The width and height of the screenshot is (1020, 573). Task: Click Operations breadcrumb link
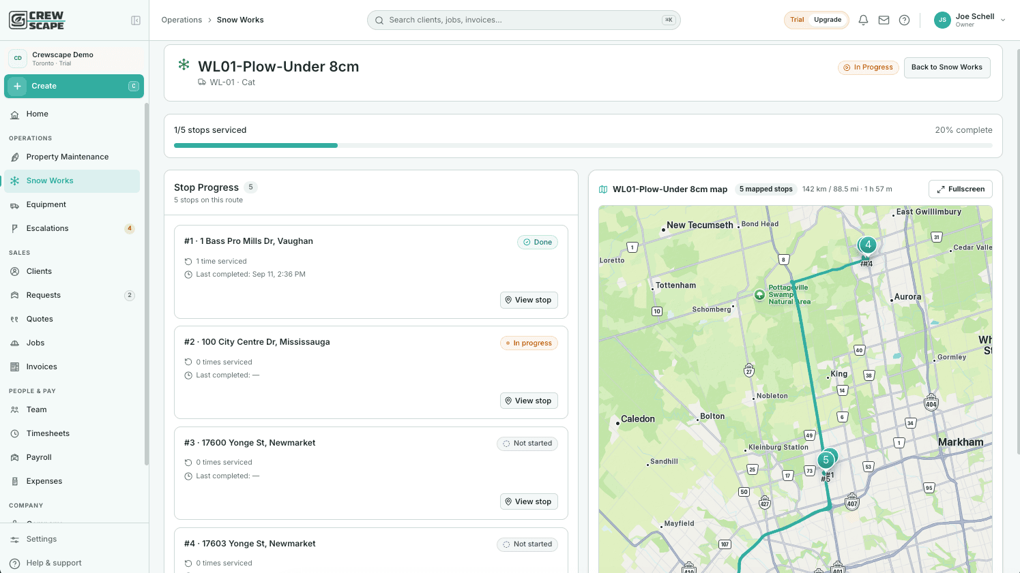point(181,20)
